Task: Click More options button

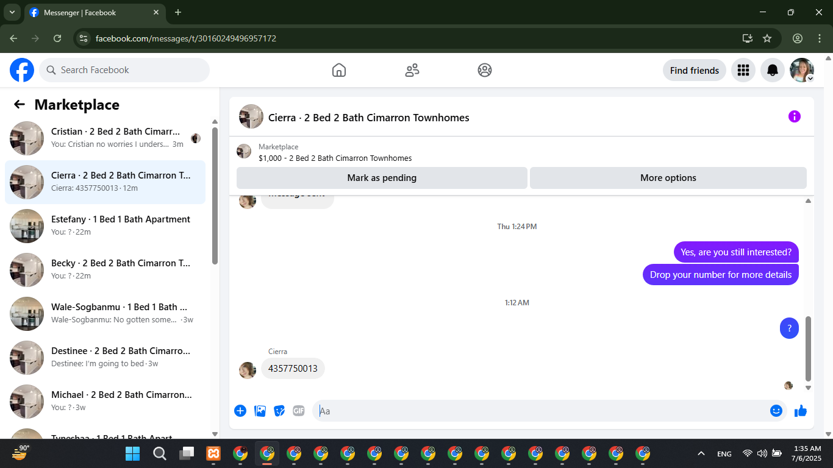Action: 668,178
